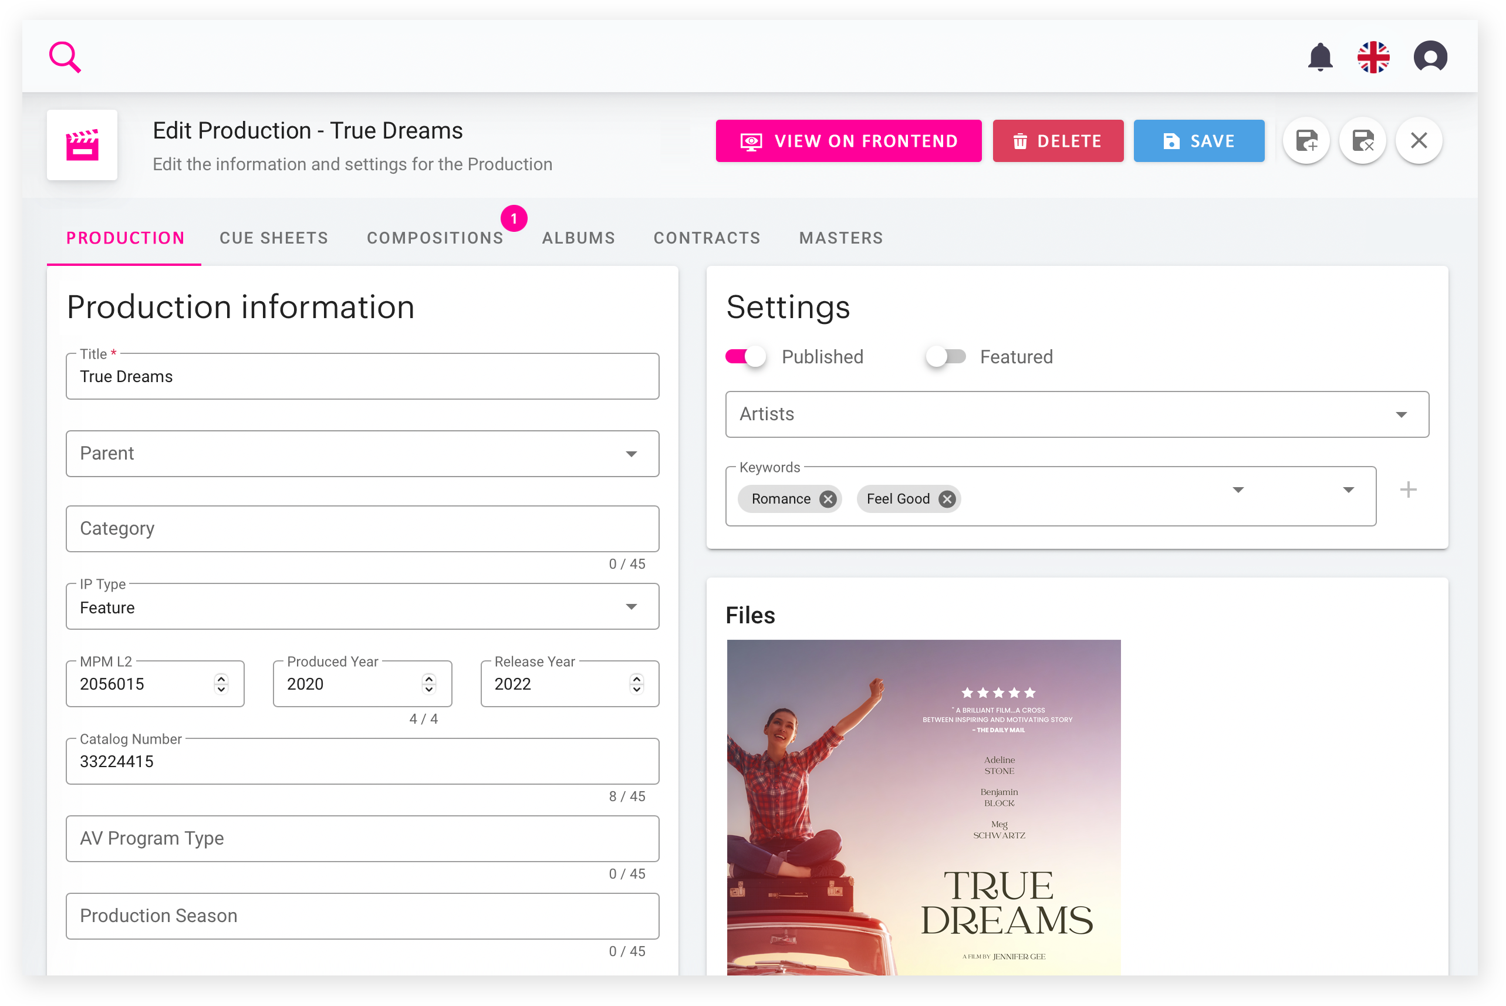Click the UK flag language icon
The height and width of the screenshot is (1006, 1506).
click(1373, 57)
